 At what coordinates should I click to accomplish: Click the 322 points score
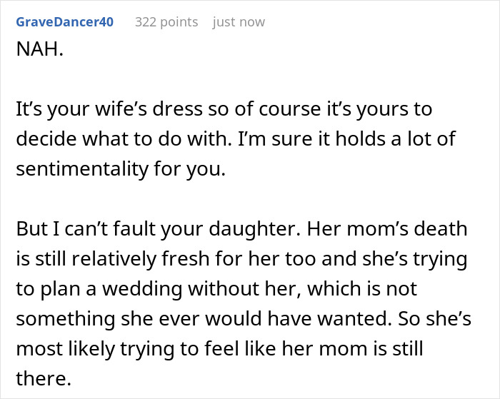[x=166, y=22]
